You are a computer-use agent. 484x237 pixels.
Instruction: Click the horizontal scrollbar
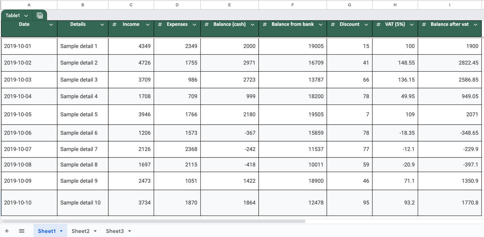point(154,221)
